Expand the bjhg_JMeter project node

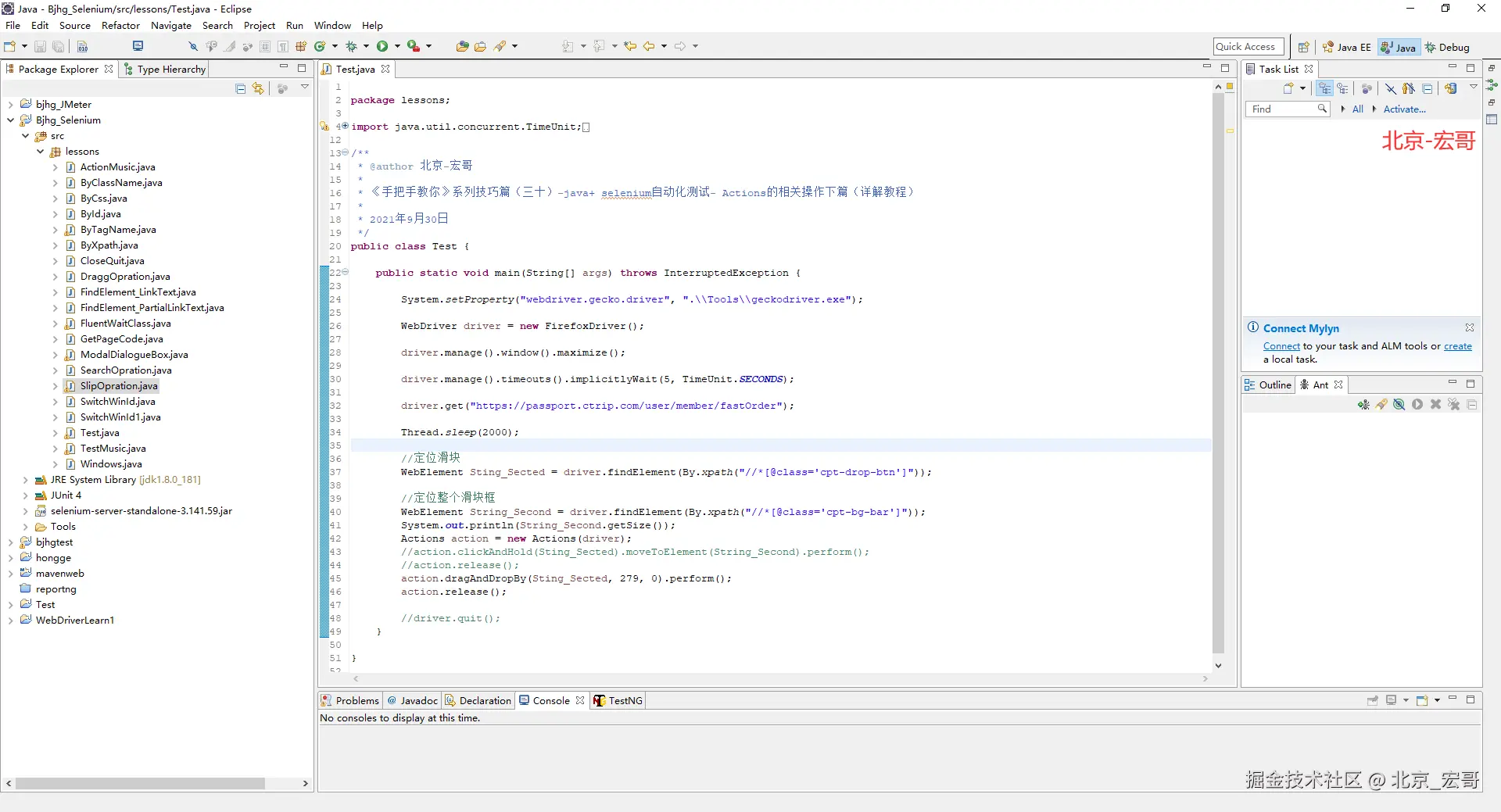[x=10, y=105]
